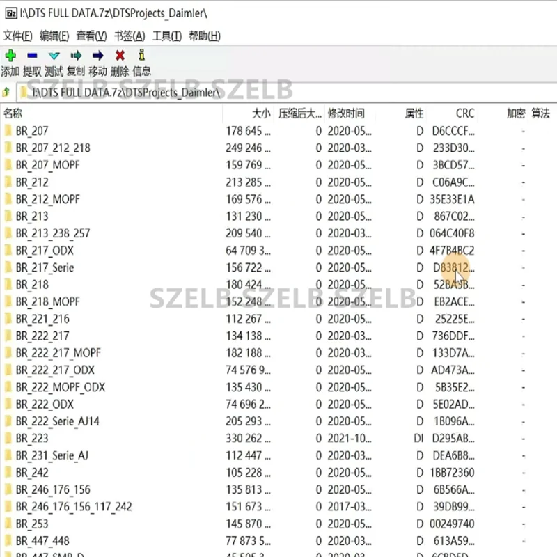
Task: Select the BR_207 folder icon
Action: click(x=8, y=131)
